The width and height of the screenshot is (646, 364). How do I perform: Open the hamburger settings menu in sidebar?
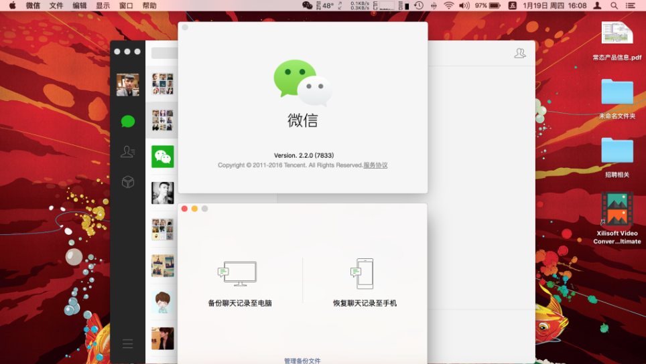click(x=127, y=344)
